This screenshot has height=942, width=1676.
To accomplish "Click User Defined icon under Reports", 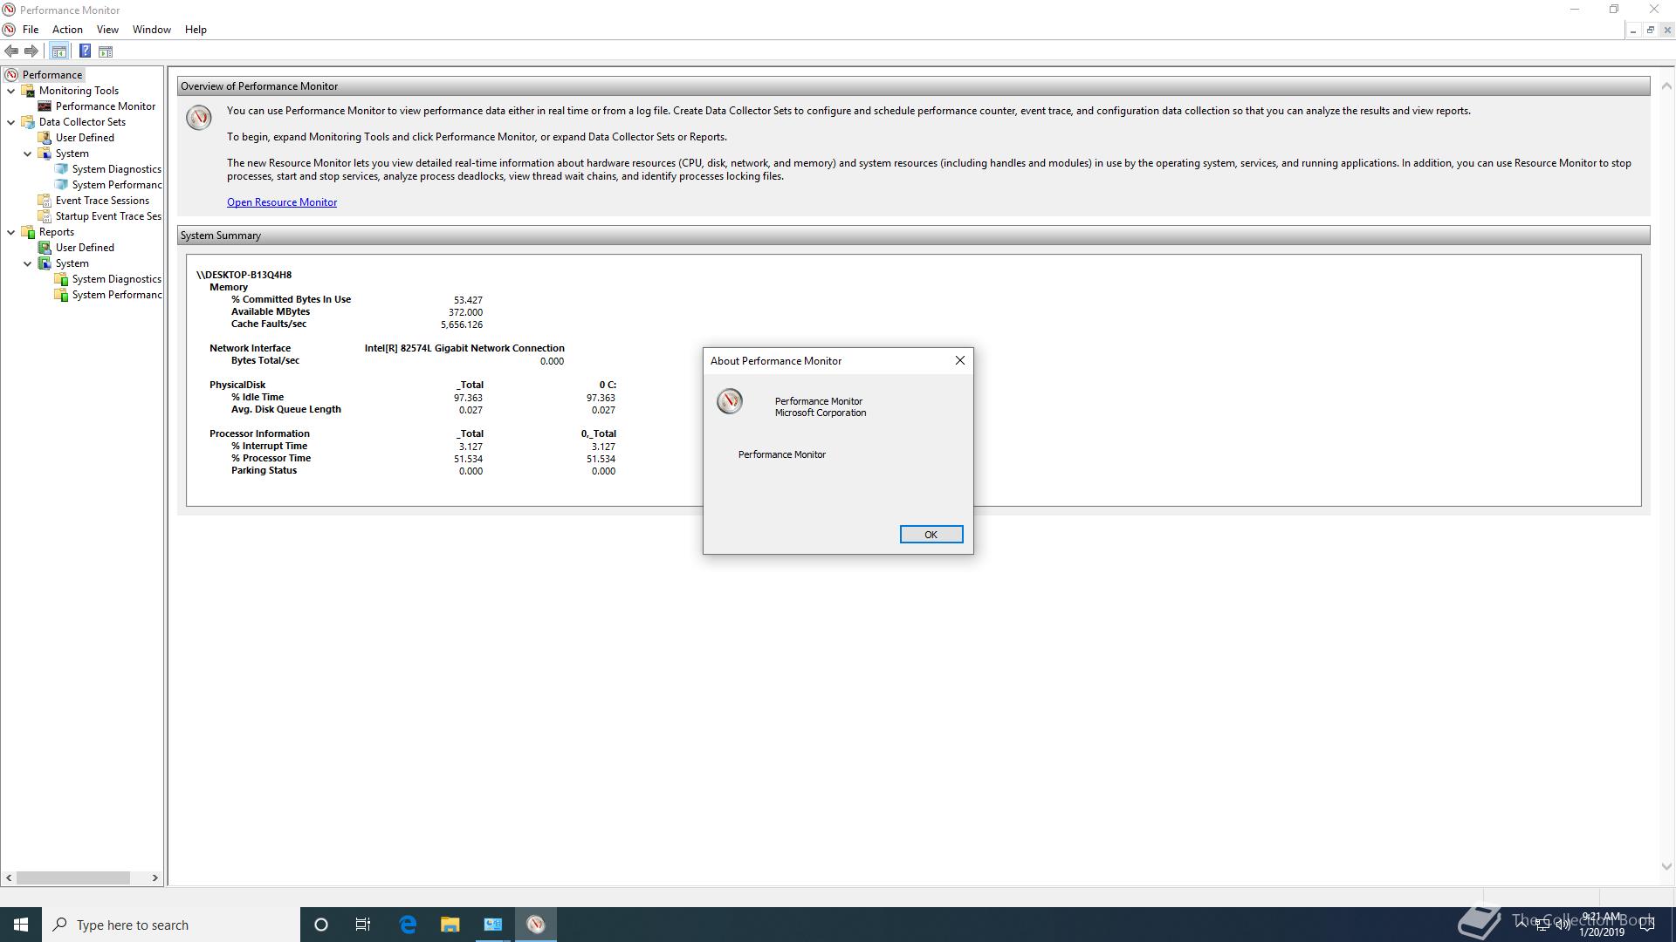I will [x=45, y=248].
